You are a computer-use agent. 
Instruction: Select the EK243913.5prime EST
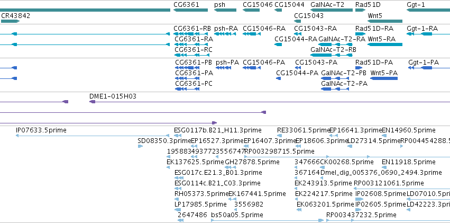pyautogui.click(x=297, y=188)
